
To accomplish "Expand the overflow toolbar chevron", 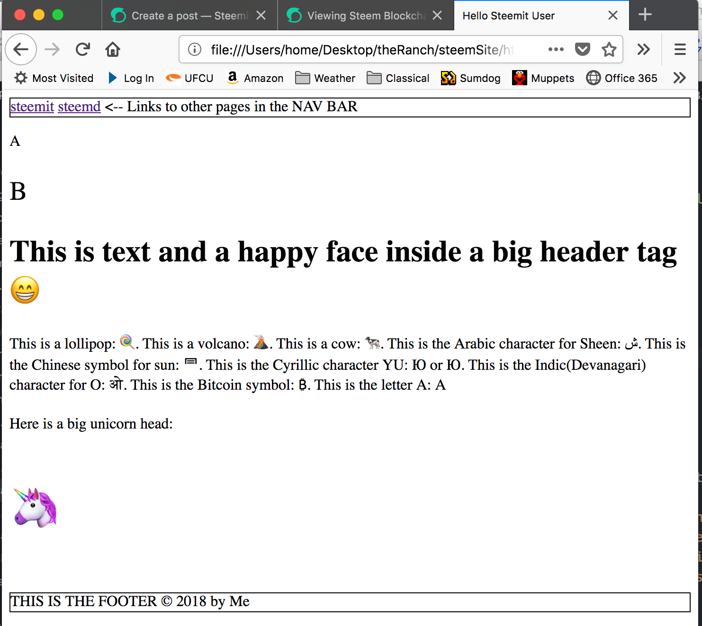I will coord(643,49).
